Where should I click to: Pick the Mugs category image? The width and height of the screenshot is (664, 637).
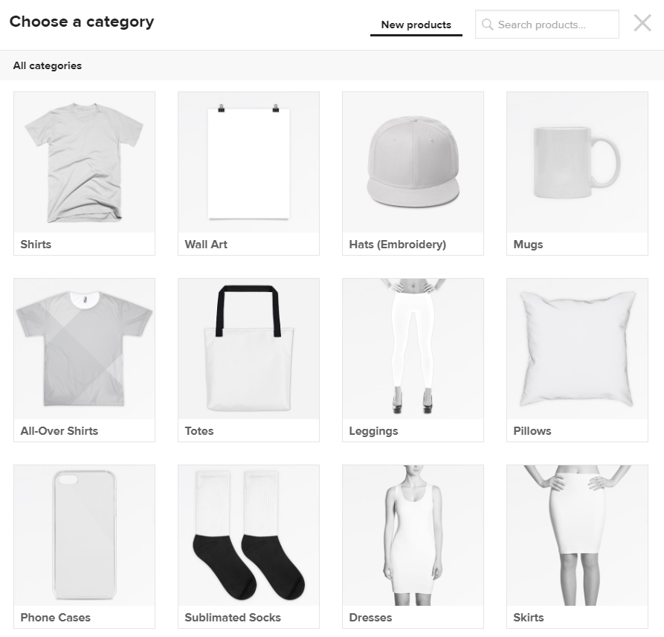coord(577,162)
